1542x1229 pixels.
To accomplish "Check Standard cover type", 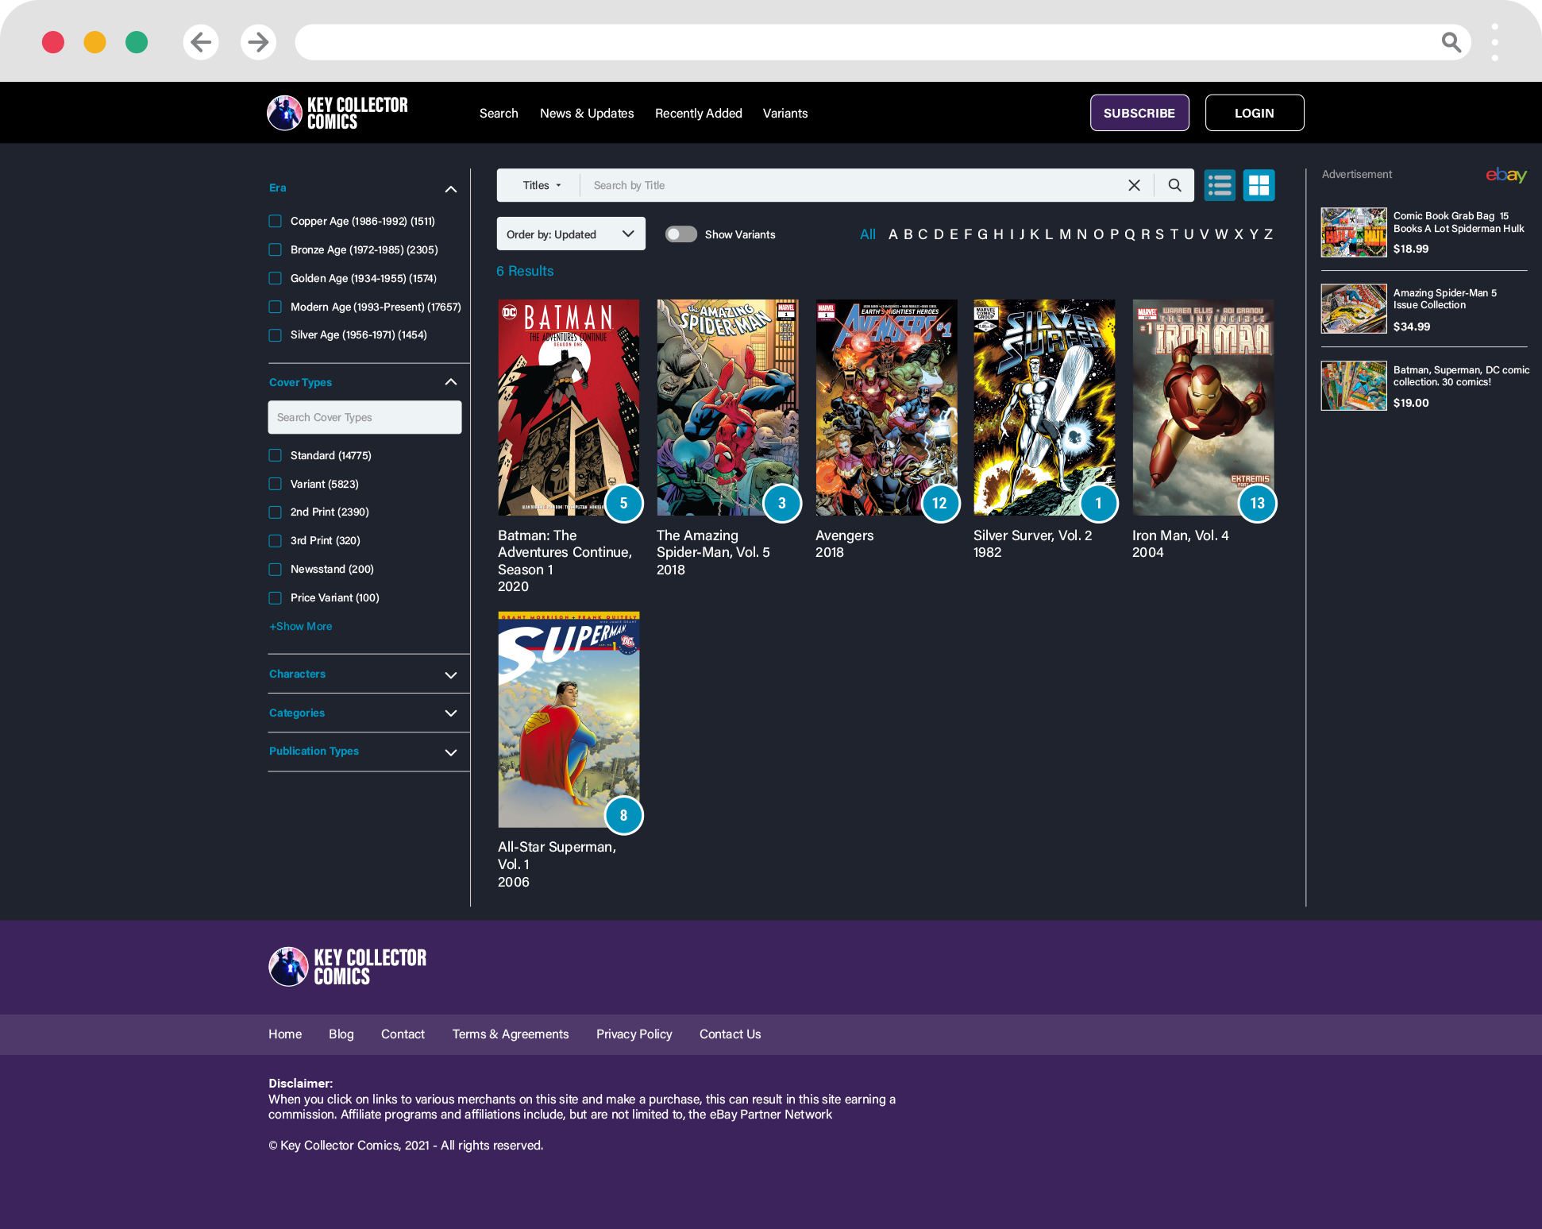I will pos(276,455).
